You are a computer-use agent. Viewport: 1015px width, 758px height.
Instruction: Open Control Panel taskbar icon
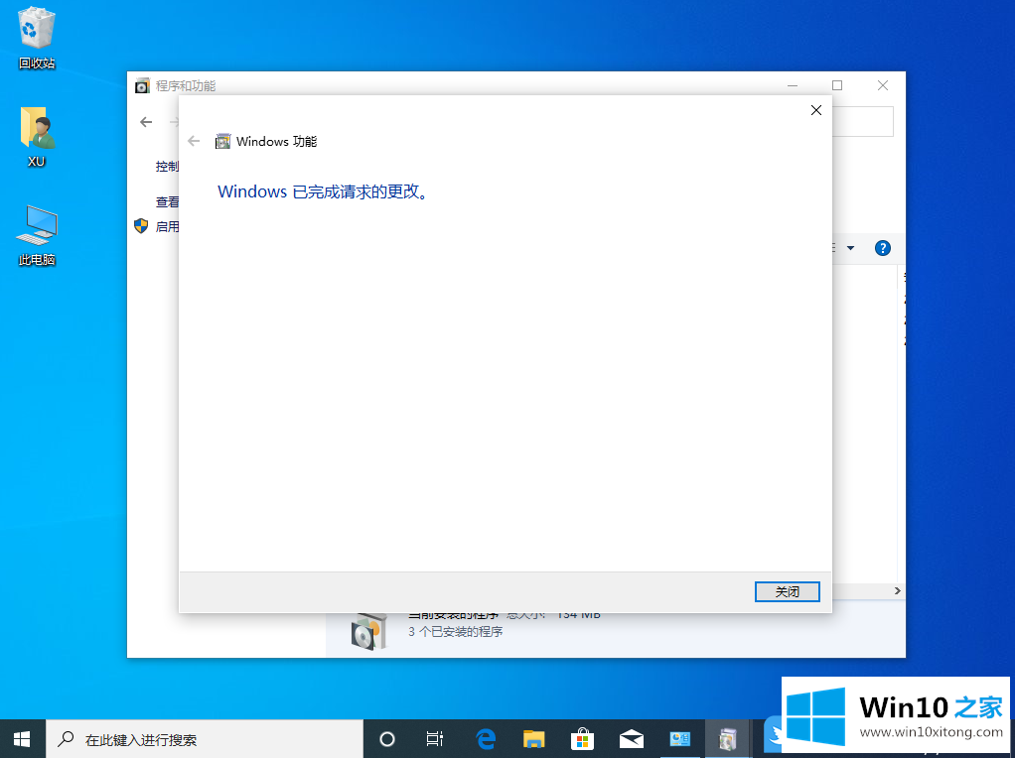pyautogui.click(x=679, y=738)
